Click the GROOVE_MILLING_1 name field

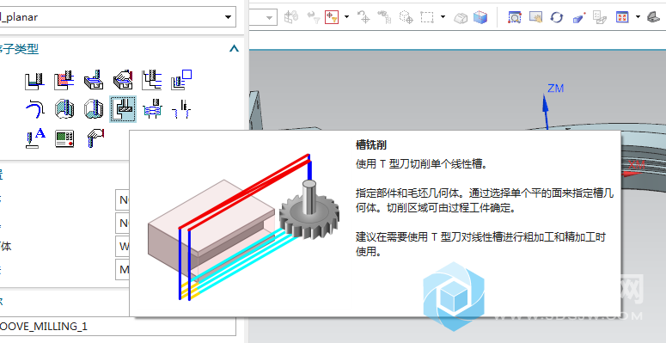click(x=118, y=327)
